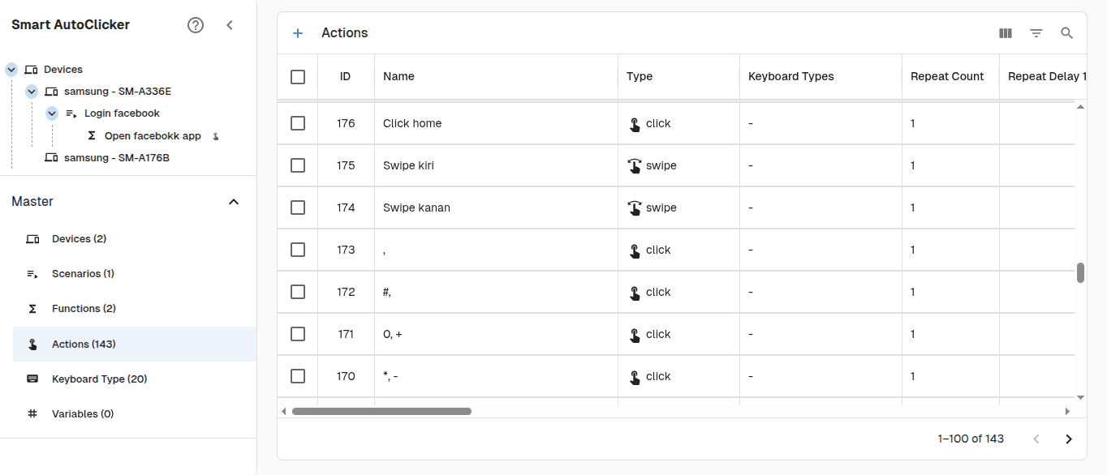Viewport: 1107px width, 475px height.
Task: Click the horizontal scrollbar thumb
Action: (381, 412)
